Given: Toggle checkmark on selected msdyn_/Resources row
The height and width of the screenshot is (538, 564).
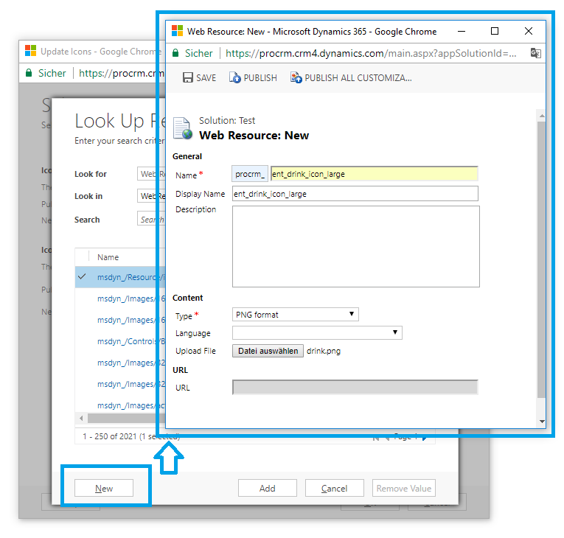Looking at the screenshot, I should click(x=82, y=276).
